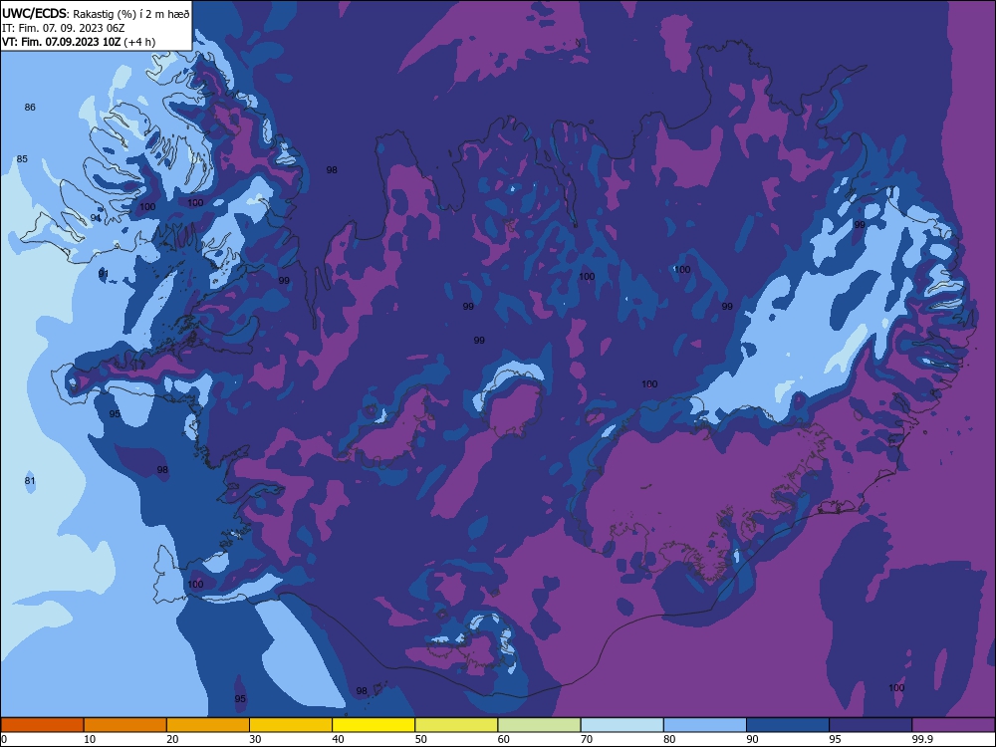
Task: Select the sky blue 80–90 legend swatch
Action: (x=705, y=725)
